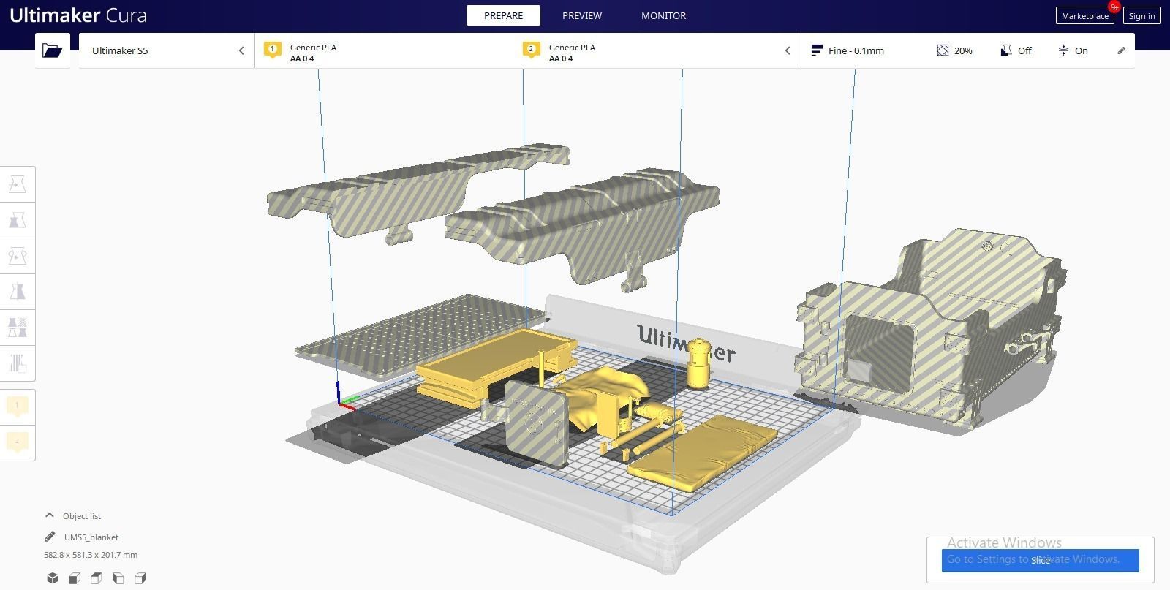Switch to the MONITOR stage
Screen dimensions: 1170x590
click(663, 15)
